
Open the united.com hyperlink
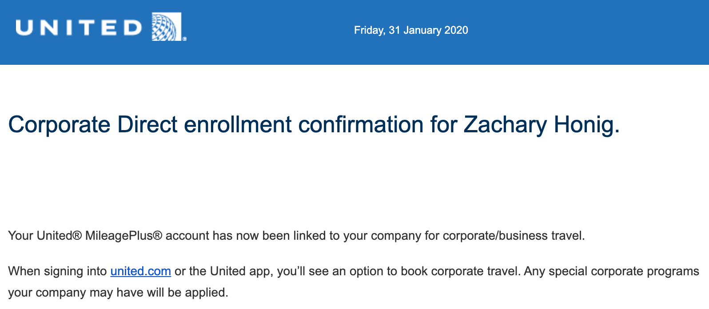pyautogui.click(x=140, y=271)
